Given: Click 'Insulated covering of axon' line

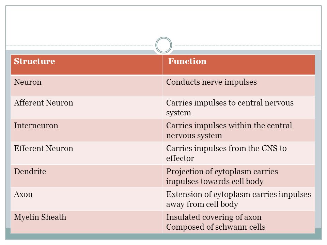Looking at the screenshot, I should point(214,217).
